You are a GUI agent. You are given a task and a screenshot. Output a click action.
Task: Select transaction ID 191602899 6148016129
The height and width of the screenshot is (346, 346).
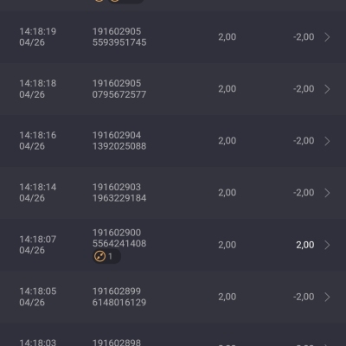pyautogui.click(x=119, y=297)
